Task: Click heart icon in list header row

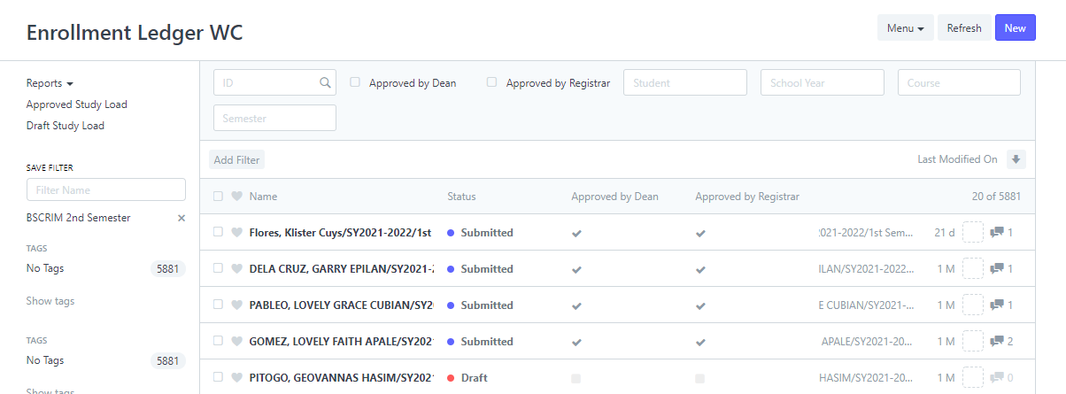Action: click(x=236, y=197)
